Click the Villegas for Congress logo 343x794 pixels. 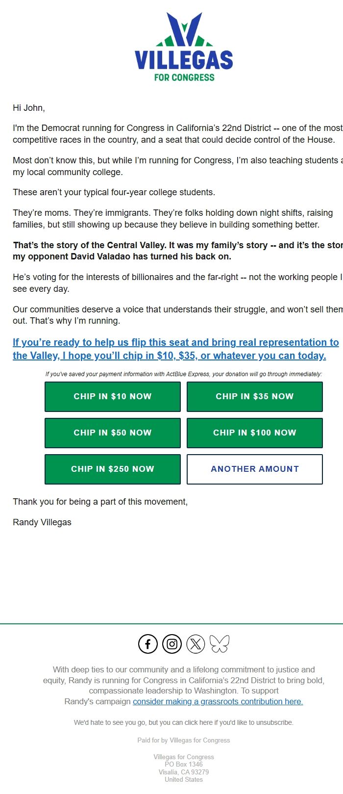[184, 47]
